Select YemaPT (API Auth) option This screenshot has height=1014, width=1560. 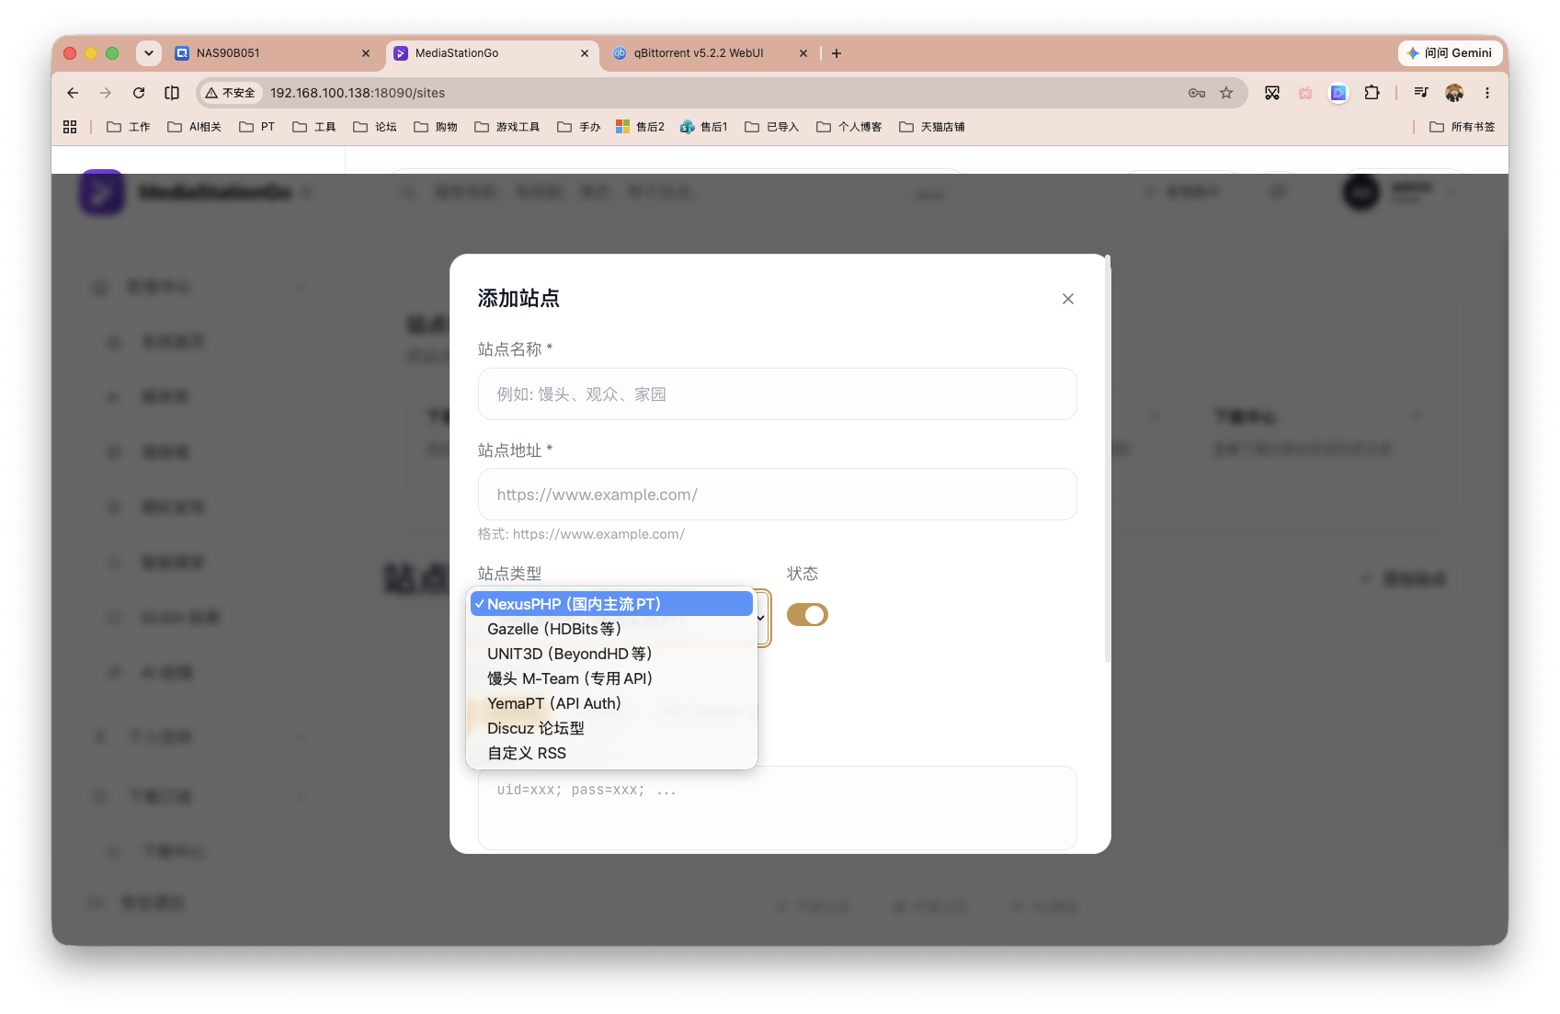pyautogui.click(x=611, y=703)
